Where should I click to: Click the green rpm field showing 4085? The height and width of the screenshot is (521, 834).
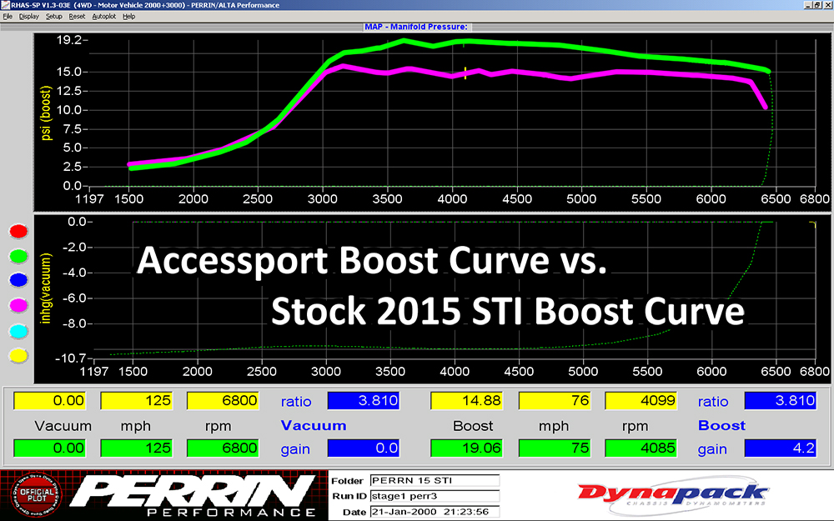coord(641,448)
